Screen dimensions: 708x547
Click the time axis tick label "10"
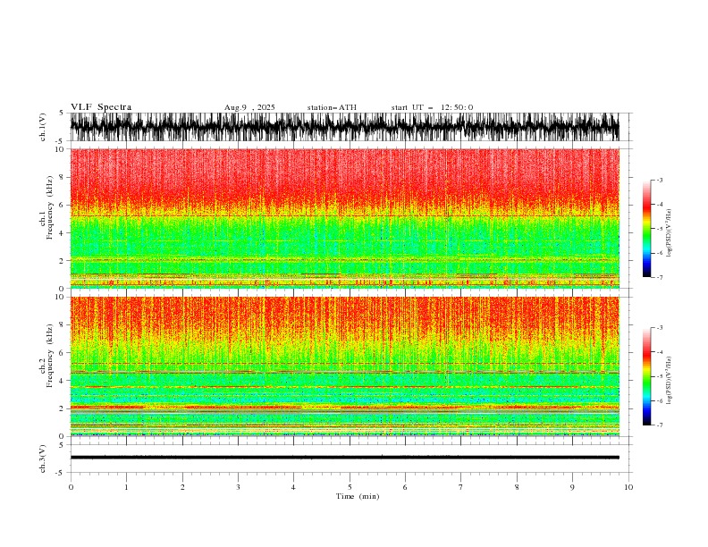[628, 487]
